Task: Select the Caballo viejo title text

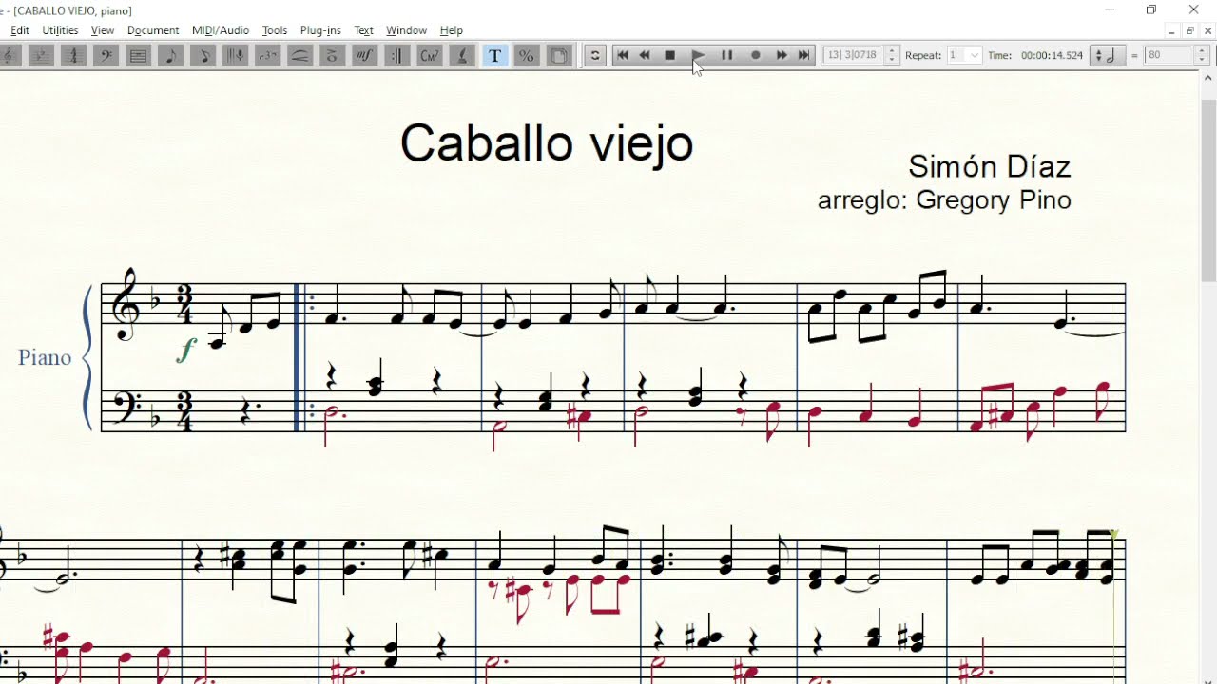Action: tap(547, 144)
